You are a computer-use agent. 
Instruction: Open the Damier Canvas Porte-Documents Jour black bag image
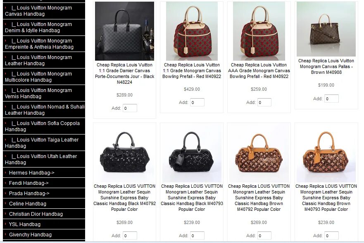point(124,31)
